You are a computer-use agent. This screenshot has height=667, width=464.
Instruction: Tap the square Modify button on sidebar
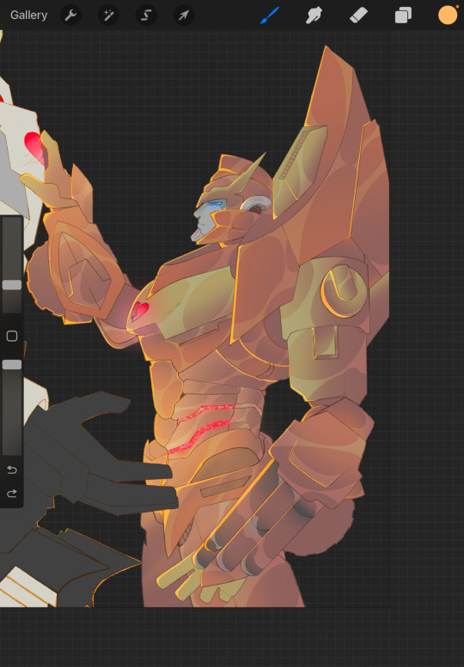[12, 336]
